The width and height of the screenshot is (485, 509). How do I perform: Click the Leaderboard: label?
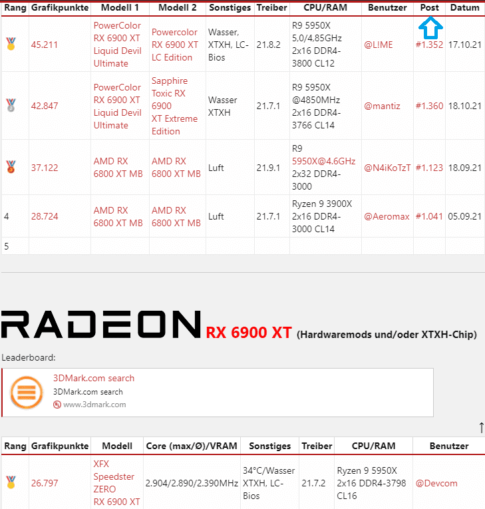click(29, 357)
